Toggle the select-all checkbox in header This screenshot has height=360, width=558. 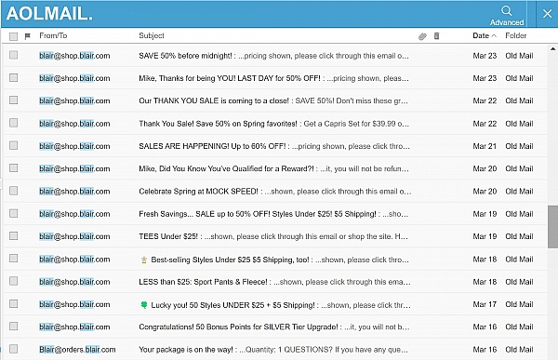(14, 36)
